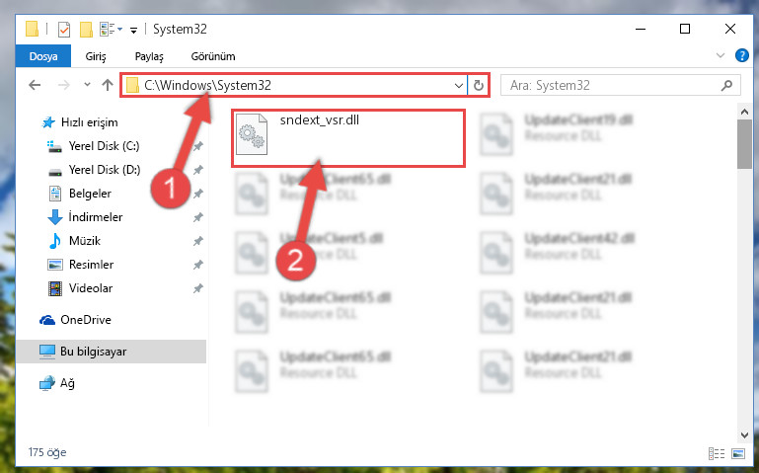Toggle the pin beside Videolar
The height and width of the screenshot is (473, 759).
pyautogui.click(x=198, y=288)
